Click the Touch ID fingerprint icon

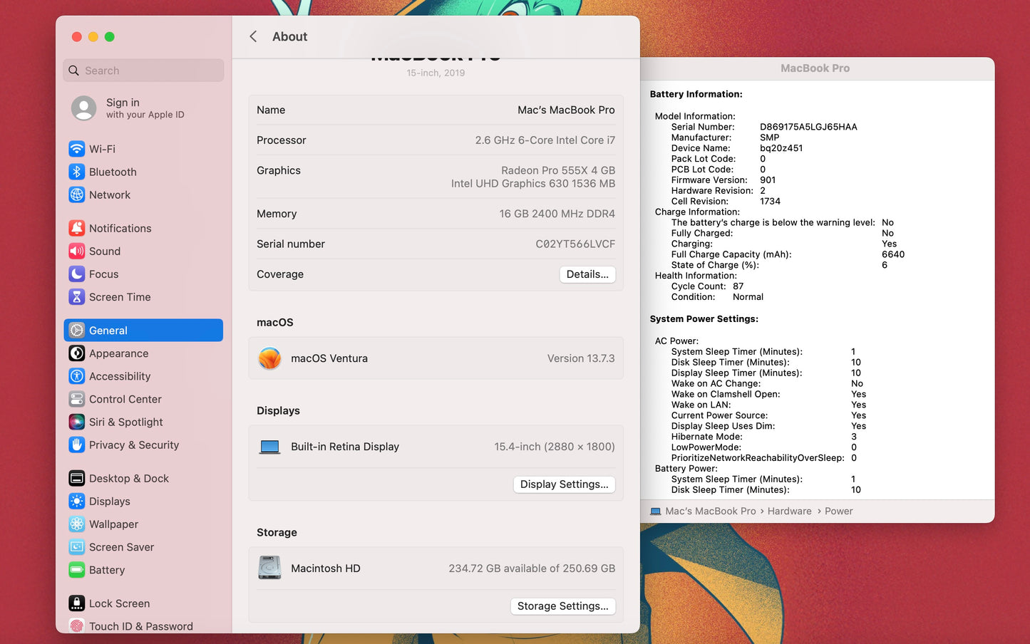[76, 625]
